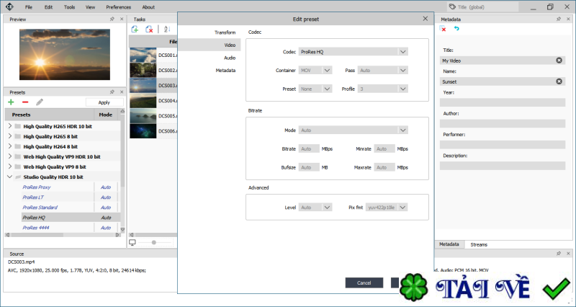Switch to the Streams tab
Viewport: 576px width, 307px height.
[479, 245]
